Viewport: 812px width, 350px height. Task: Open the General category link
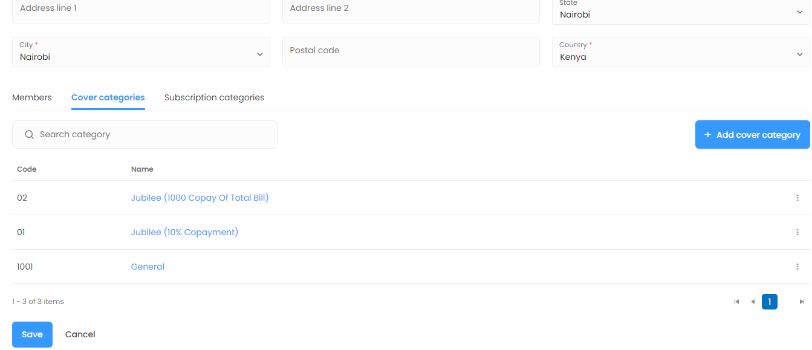148,267
